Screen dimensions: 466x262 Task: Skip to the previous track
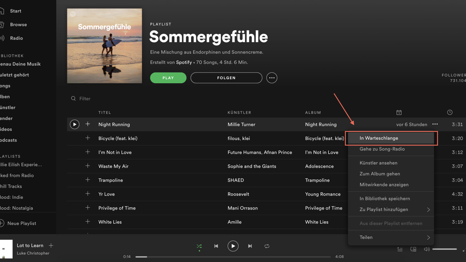(x=216, y=246)
